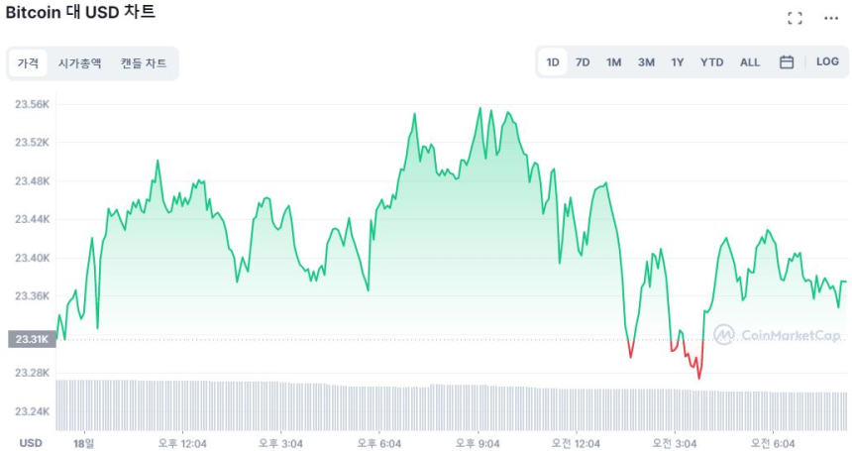Show the ALL time range
Viewport: 852px width, 451px height.
click(x=750, y=62)
